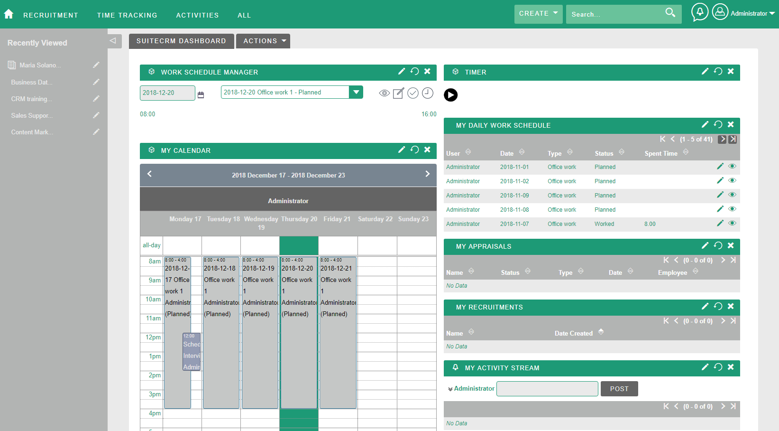Post to the activity stream
Screen dimensions: 779x431
pos(619,389)
